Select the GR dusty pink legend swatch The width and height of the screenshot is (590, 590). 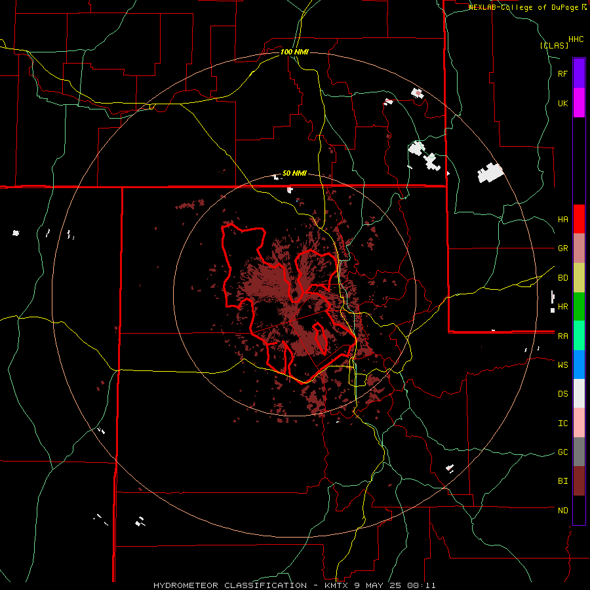tap(579, 248)
